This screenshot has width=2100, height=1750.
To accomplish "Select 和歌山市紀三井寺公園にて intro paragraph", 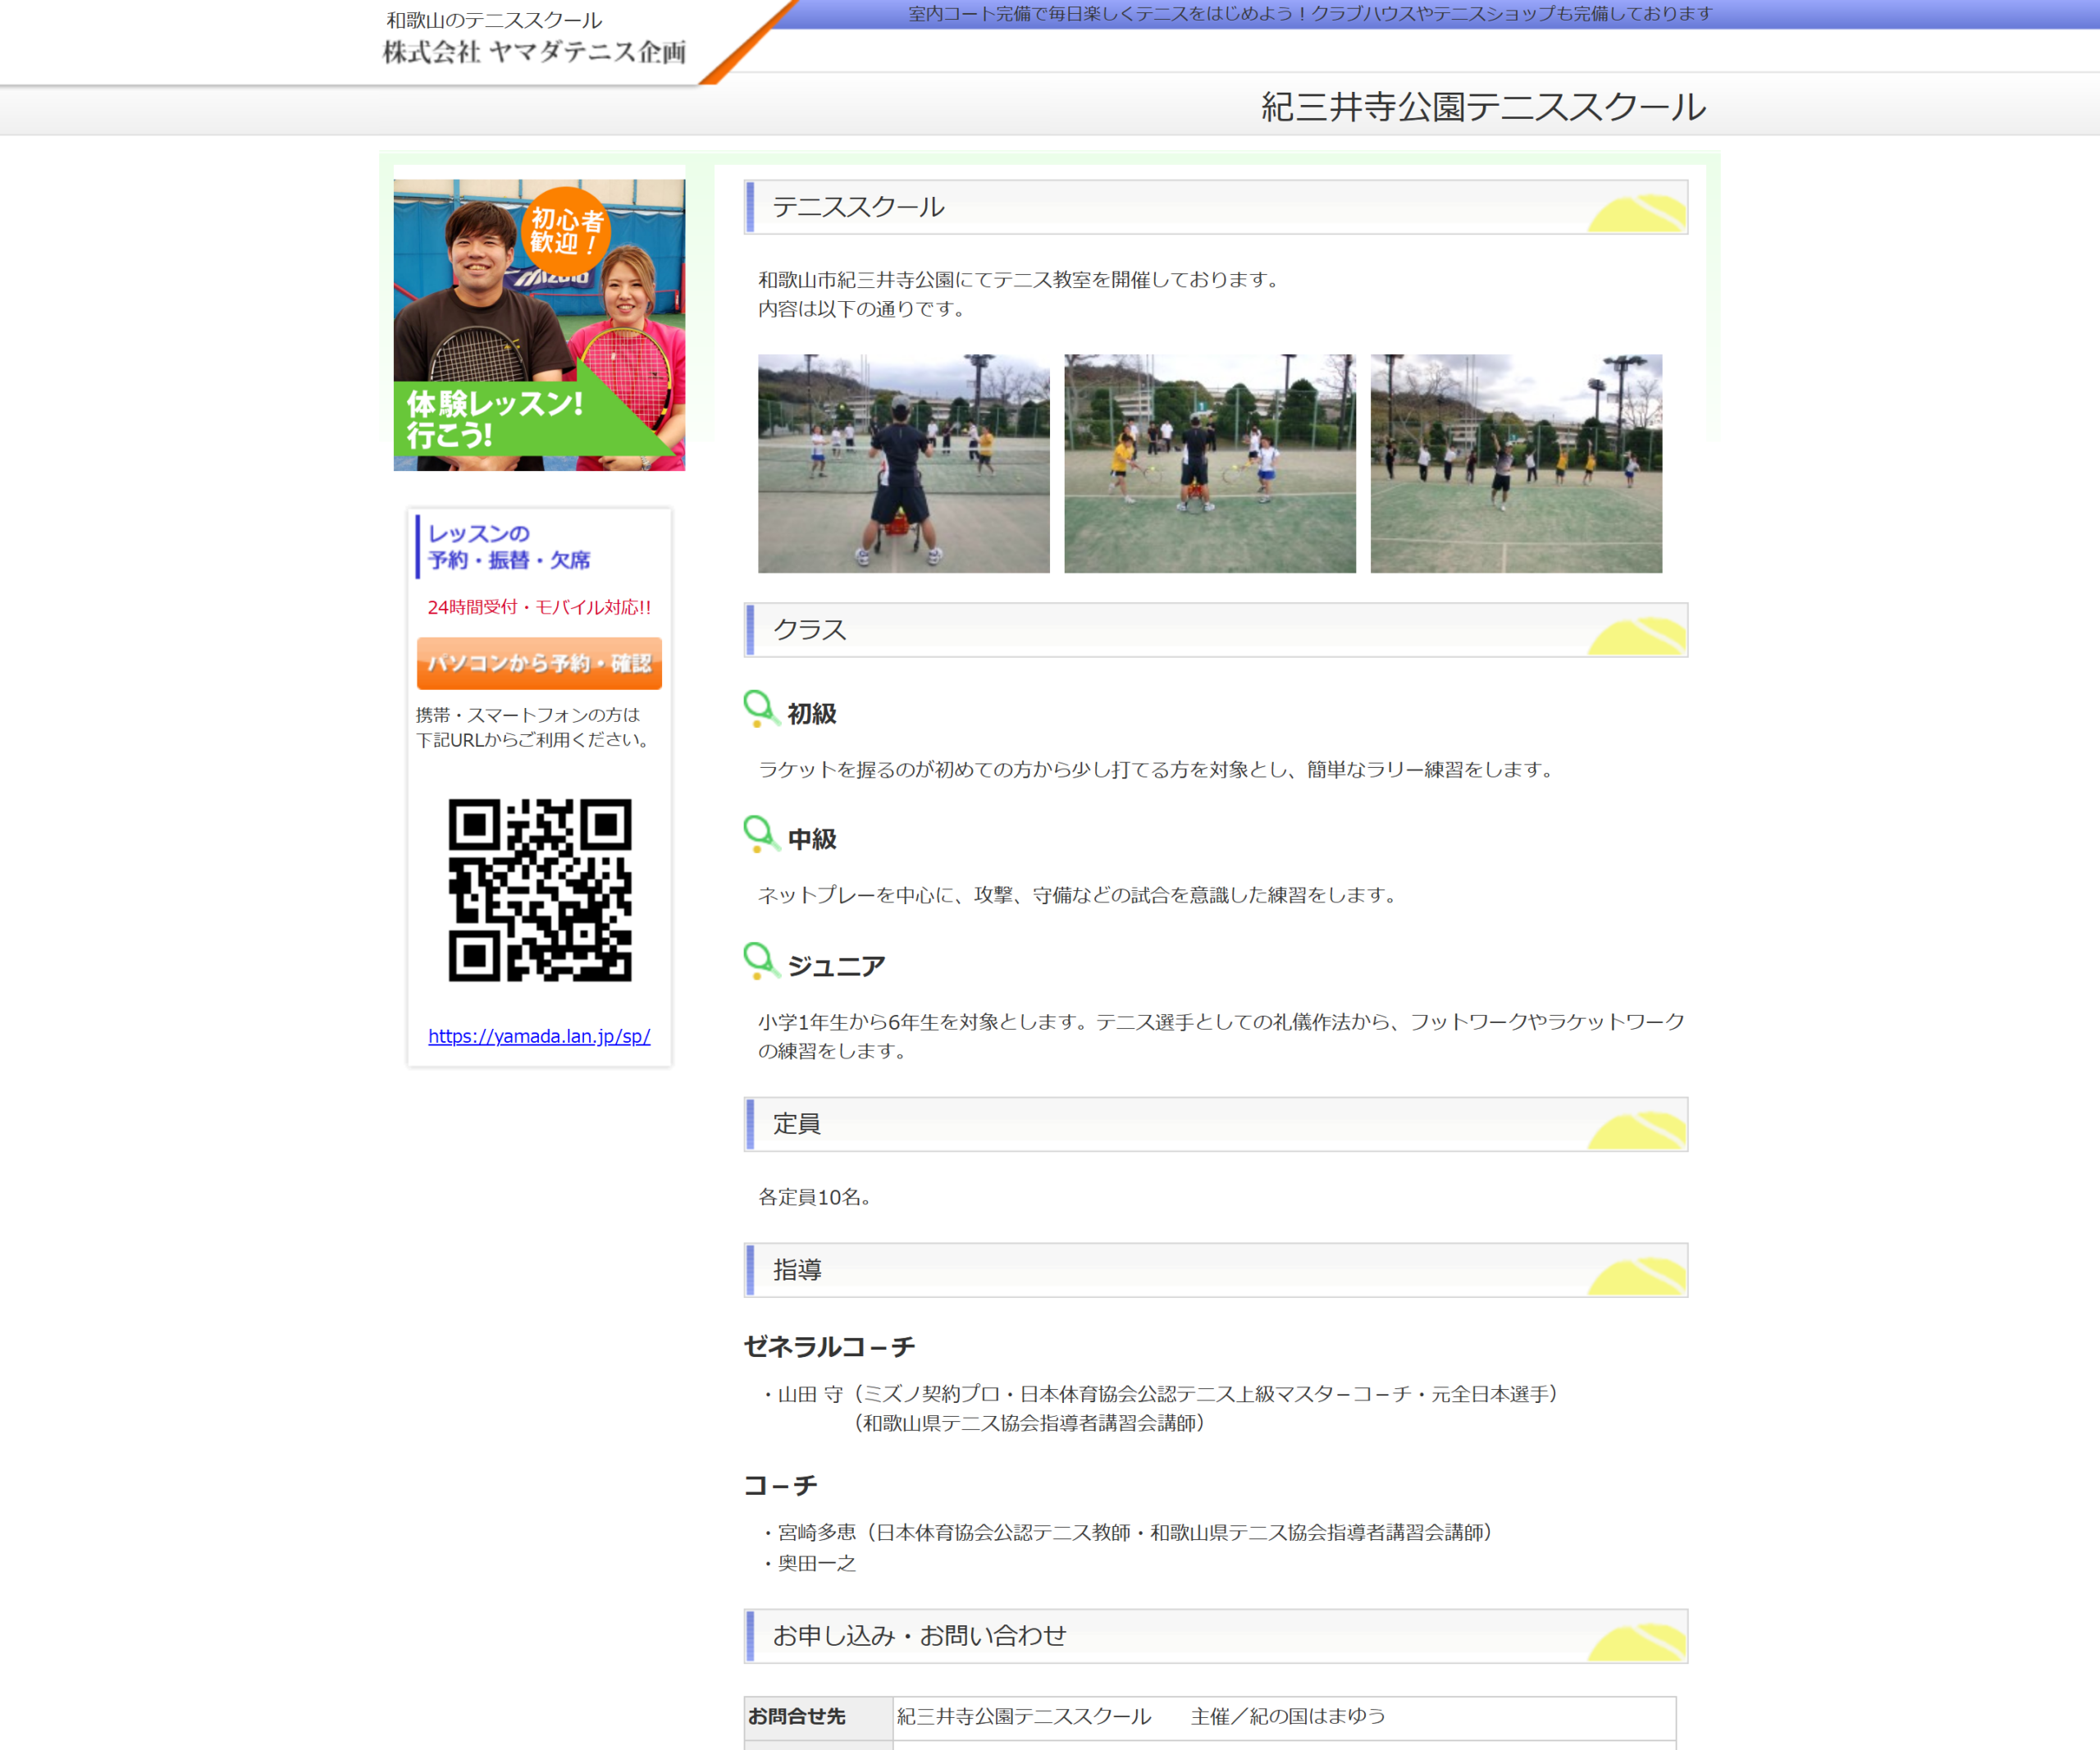I will pyautogui.click(x=1020, y=294).
